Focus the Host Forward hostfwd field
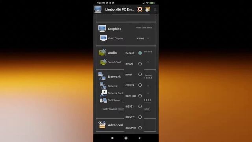 (121, 109)
